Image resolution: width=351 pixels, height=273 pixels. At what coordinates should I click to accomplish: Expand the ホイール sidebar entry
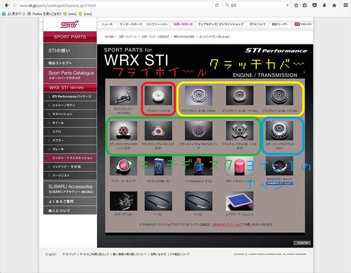tap(70, 123)
